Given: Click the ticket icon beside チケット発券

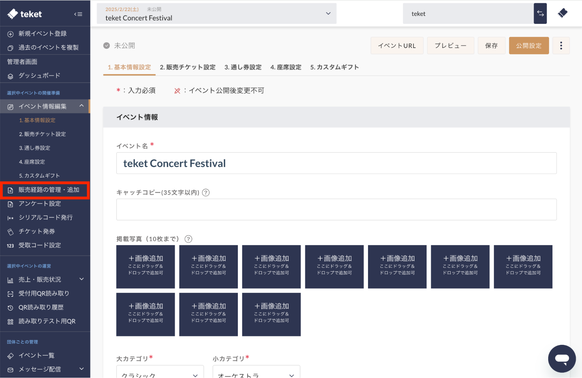Looking at the screenshot, I should tap(10, 232).
